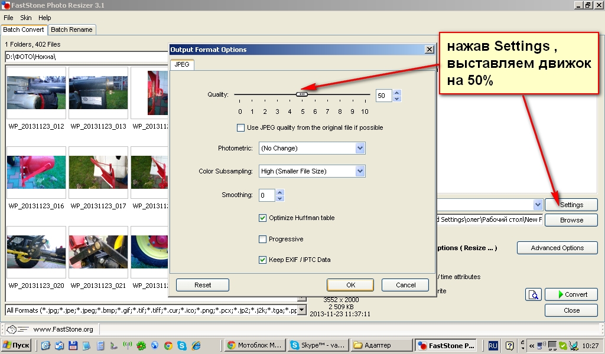Close the Output Format Options dialog
This screenshot has width=605, height=354.
coord(429,50)
